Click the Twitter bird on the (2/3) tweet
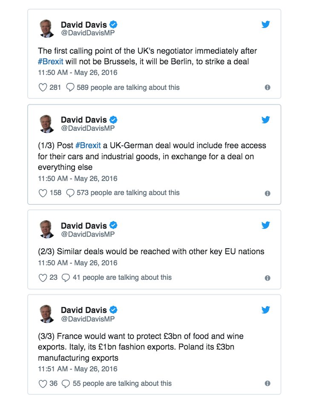This screenshot has height=399, width=313. (x=265, y=225)
